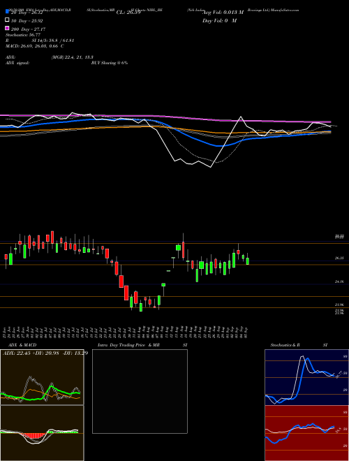
Task: Select the '50 Day - 25.92' legend text
Action: [27, 21]
